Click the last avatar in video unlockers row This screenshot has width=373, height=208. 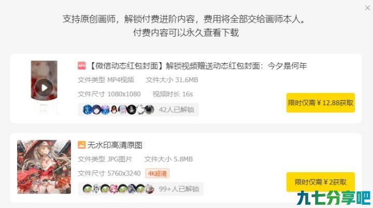tap(149, 110)
